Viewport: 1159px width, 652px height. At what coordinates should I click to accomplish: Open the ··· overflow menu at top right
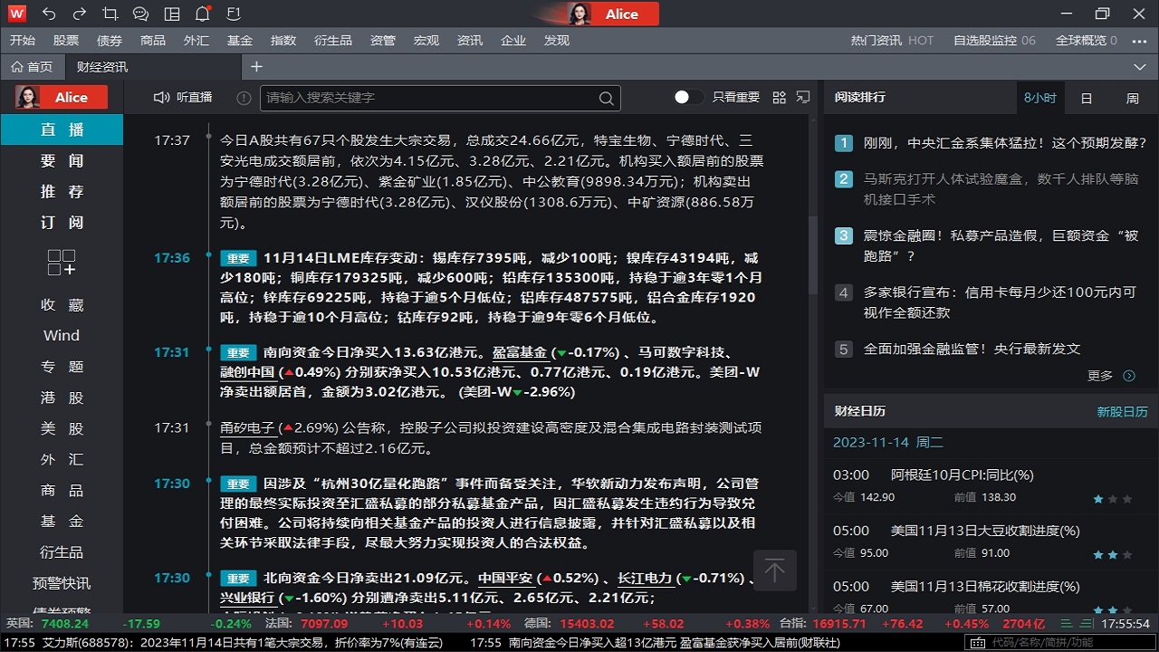point(1139,40)
